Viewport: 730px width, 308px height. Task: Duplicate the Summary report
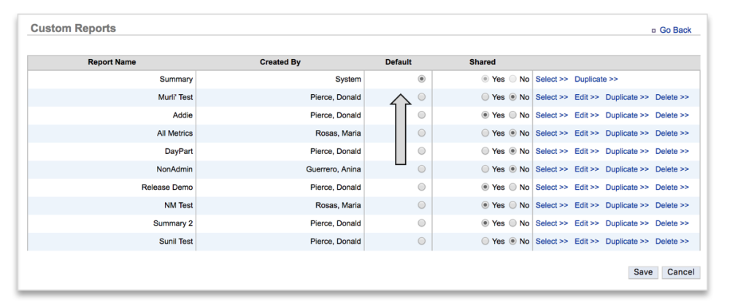(596, 79)
